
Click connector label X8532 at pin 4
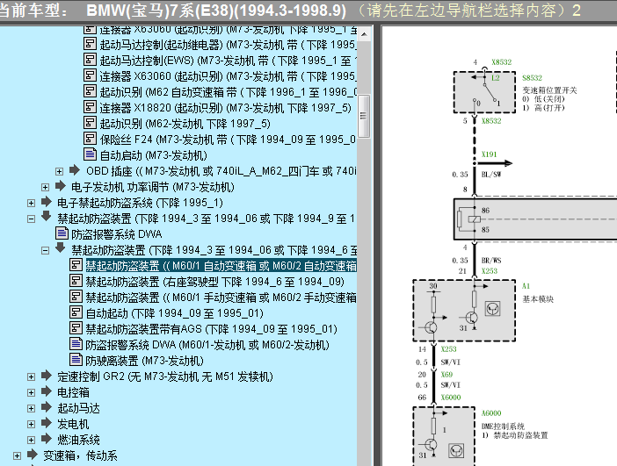click(501, 62)
